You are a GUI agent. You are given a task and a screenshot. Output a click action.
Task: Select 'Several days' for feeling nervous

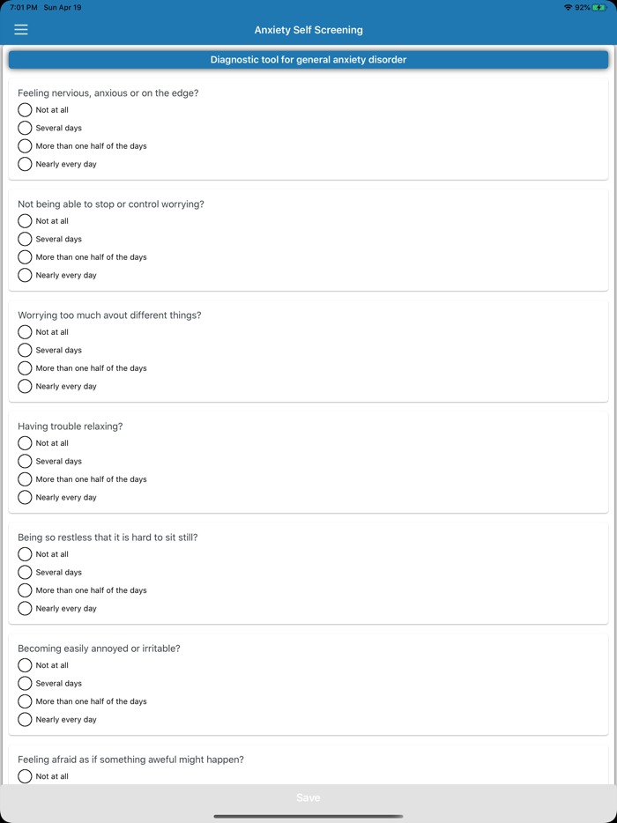tap(25, 128)
